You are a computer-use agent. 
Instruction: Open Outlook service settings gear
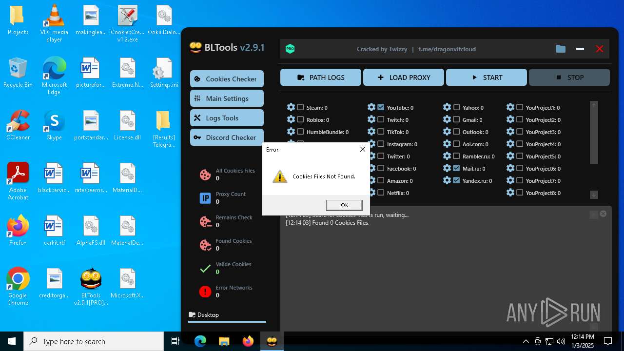tap(447, 132)
